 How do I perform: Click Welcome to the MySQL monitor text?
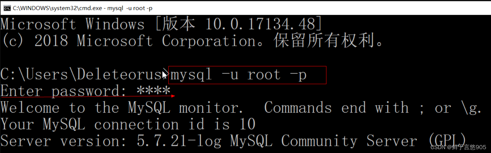click(122, 108)
